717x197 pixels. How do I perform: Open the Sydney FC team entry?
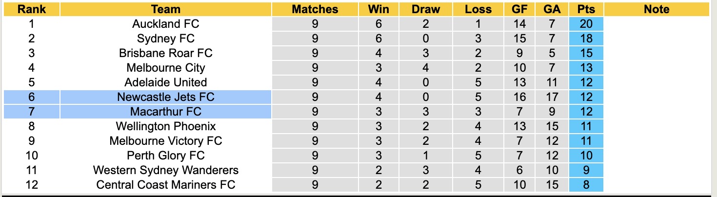coord(165,39)
